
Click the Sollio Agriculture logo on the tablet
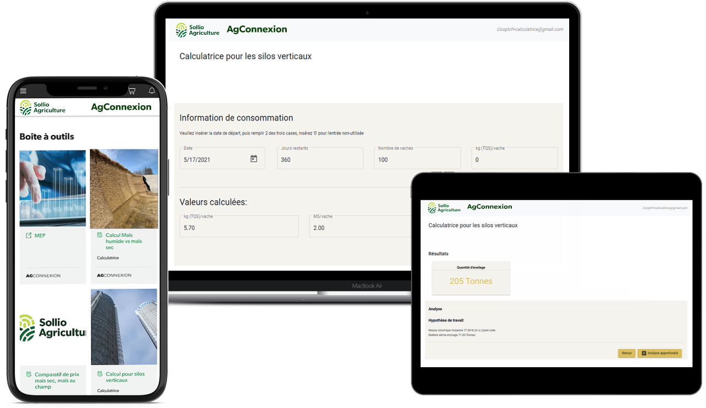coord(444,208)
